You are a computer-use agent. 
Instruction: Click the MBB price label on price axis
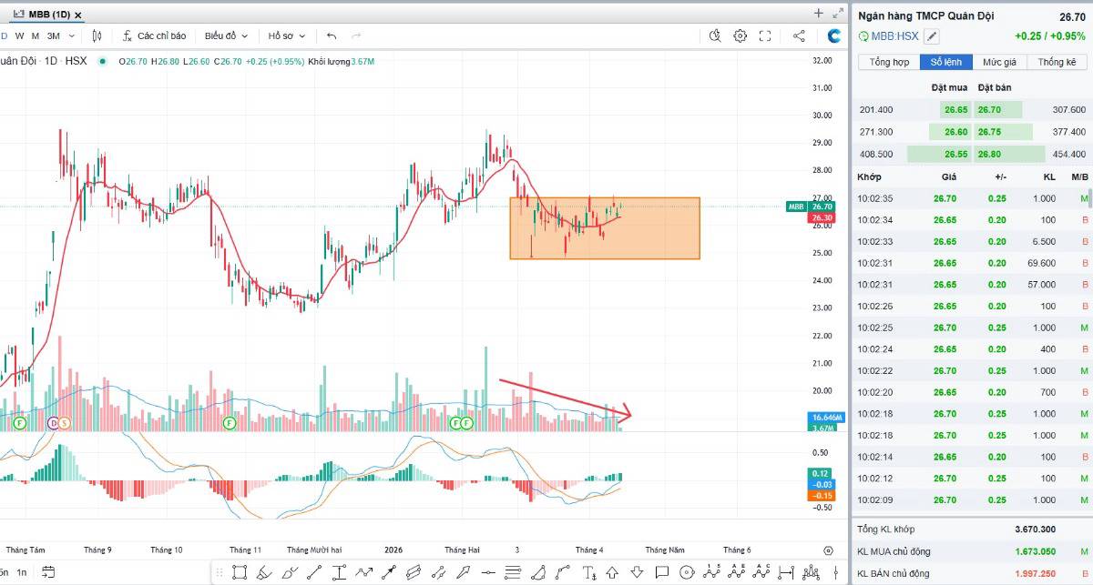[796, 207]
